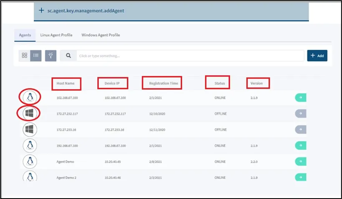Screen dimensions: 342x199
Task: Select host name 192.168.67.100
Action: click(67, 145)
